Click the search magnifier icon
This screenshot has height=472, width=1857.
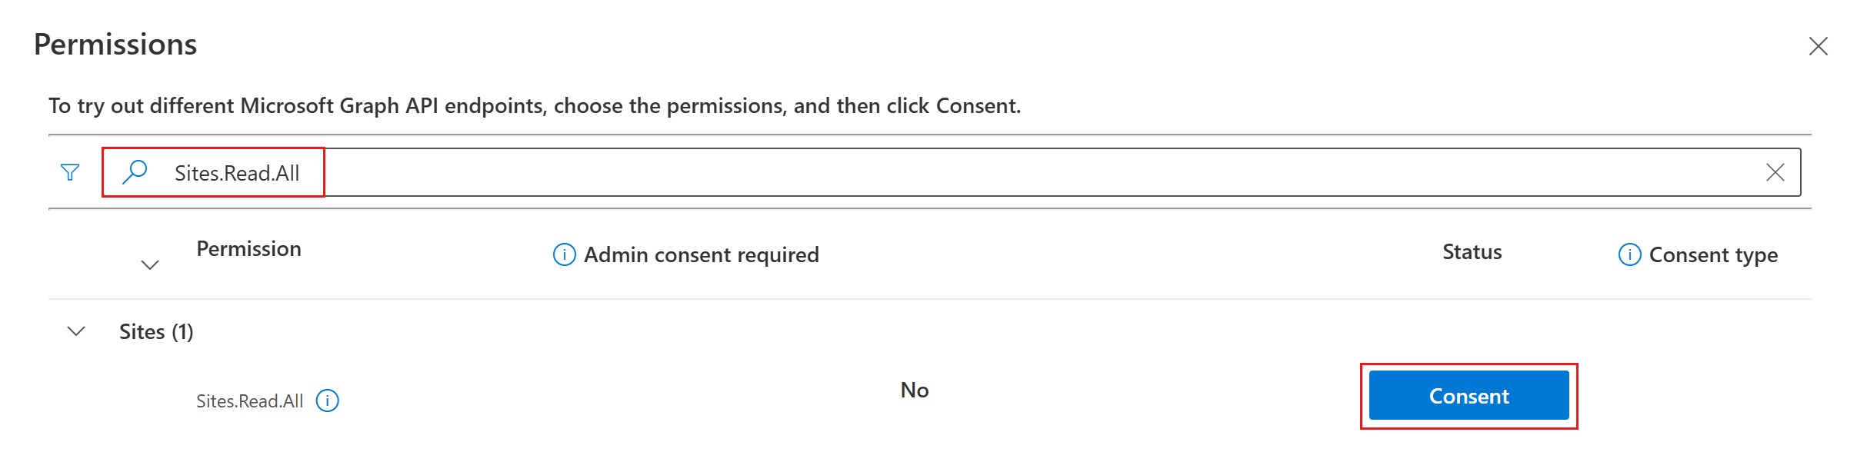(135, 171)
